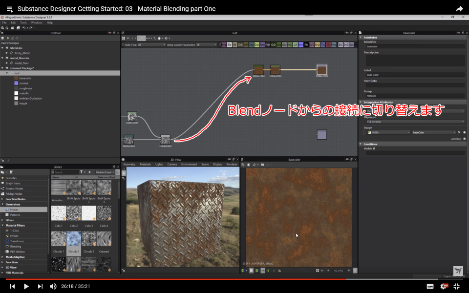Open the RGBA usage components dropdown
Image resolution: width=469 pixels, height=293 pixels.
388,132
